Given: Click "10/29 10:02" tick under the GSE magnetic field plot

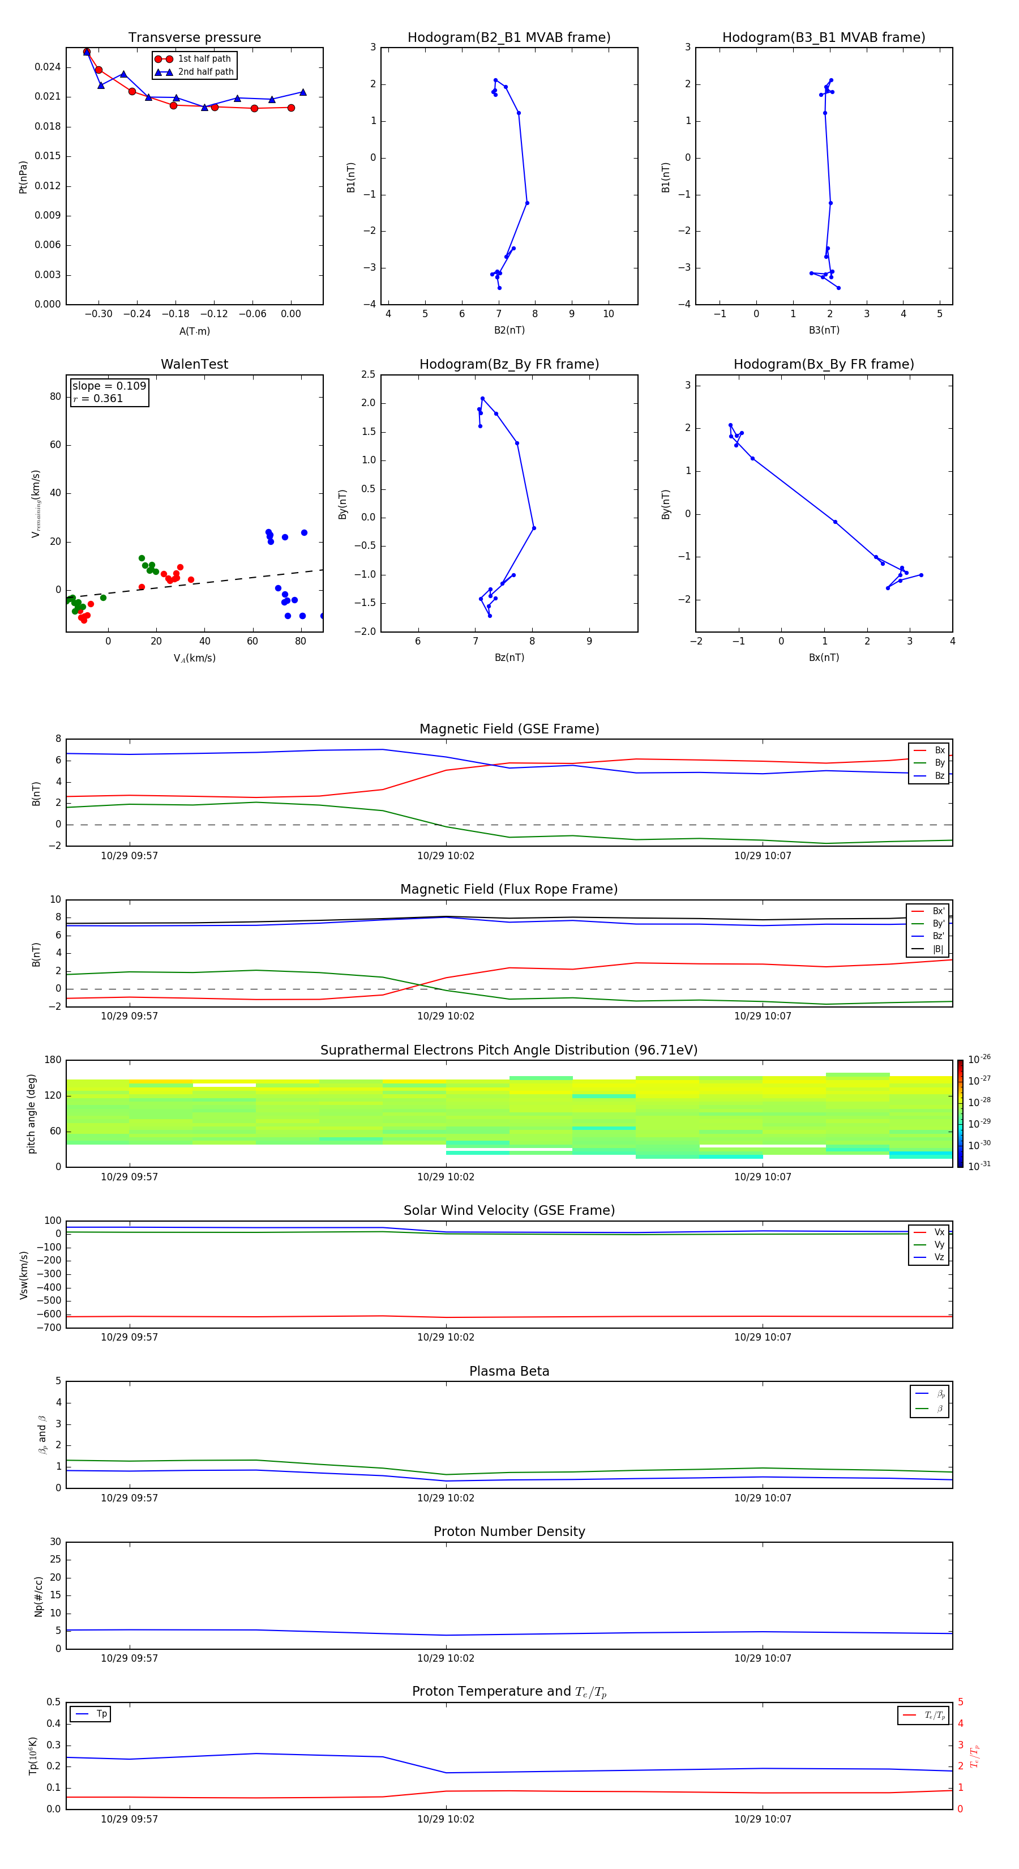Looking at the screenshot, I should (x=446, y=856).
